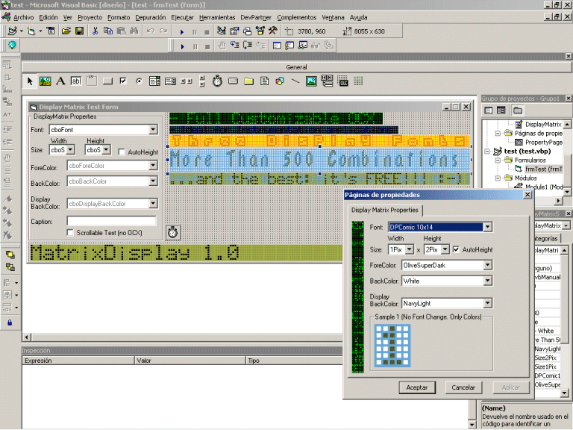Click the Caption text field on the form
The image size is (573, 430).
click(111, 221)
